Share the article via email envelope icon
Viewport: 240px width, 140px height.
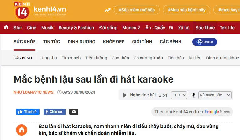74,112
